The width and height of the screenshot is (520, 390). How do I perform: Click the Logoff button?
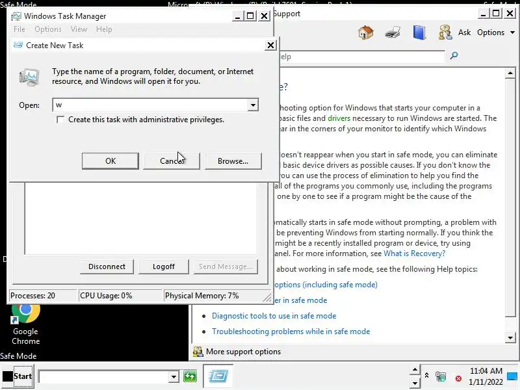164,266
